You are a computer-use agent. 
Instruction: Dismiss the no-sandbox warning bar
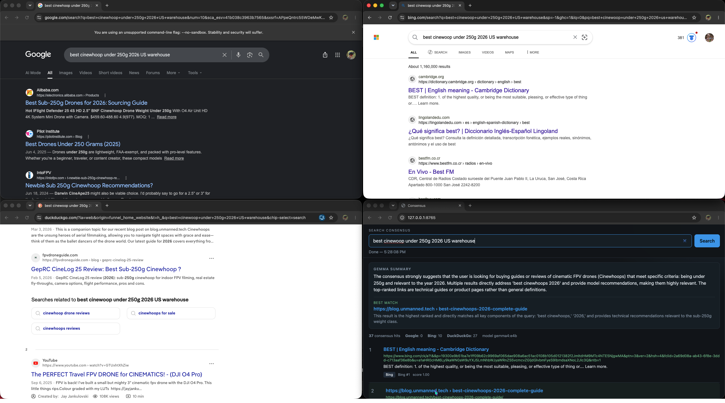click(x=353, y=32)
